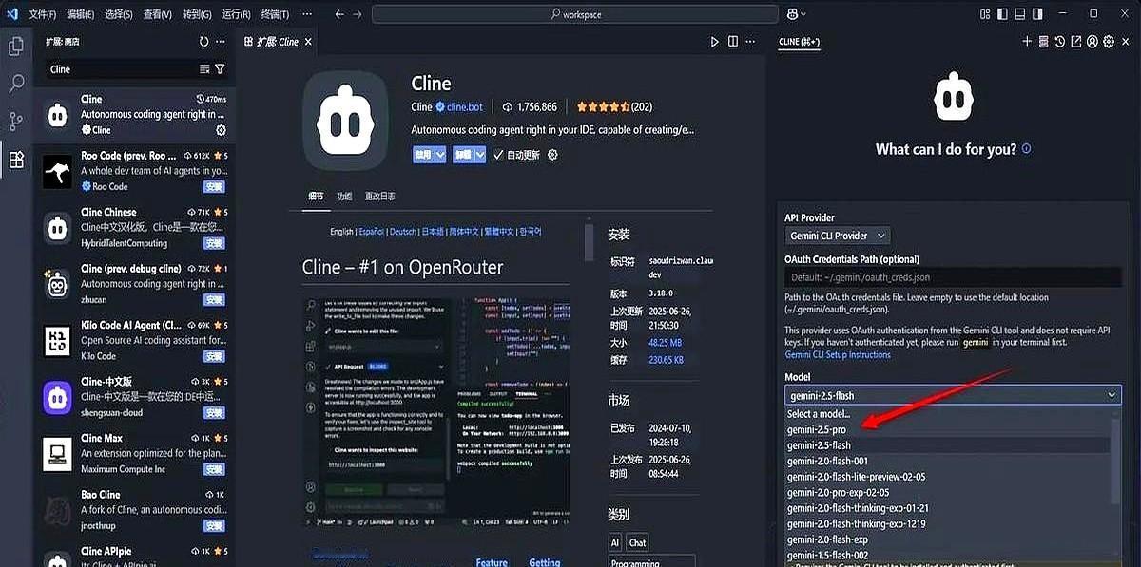Open the 文件(F) menu
1141x567 pixels.
42,14
